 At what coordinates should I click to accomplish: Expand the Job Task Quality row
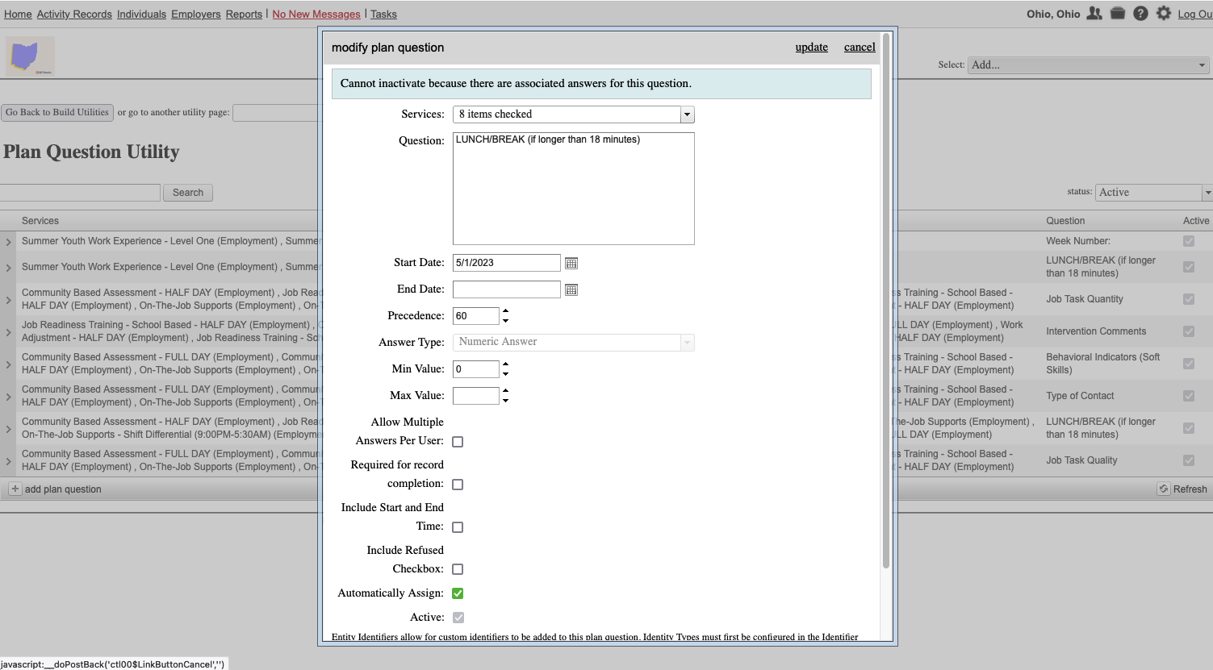[x=8, y=461]
